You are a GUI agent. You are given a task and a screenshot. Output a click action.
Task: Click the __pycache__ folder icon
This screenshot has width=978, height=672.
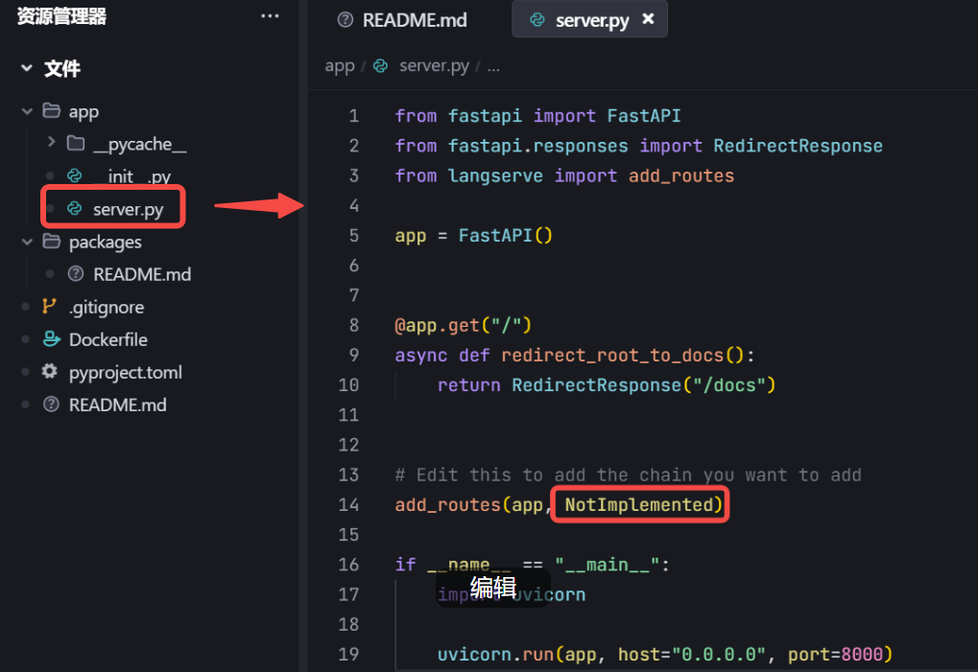76,144
